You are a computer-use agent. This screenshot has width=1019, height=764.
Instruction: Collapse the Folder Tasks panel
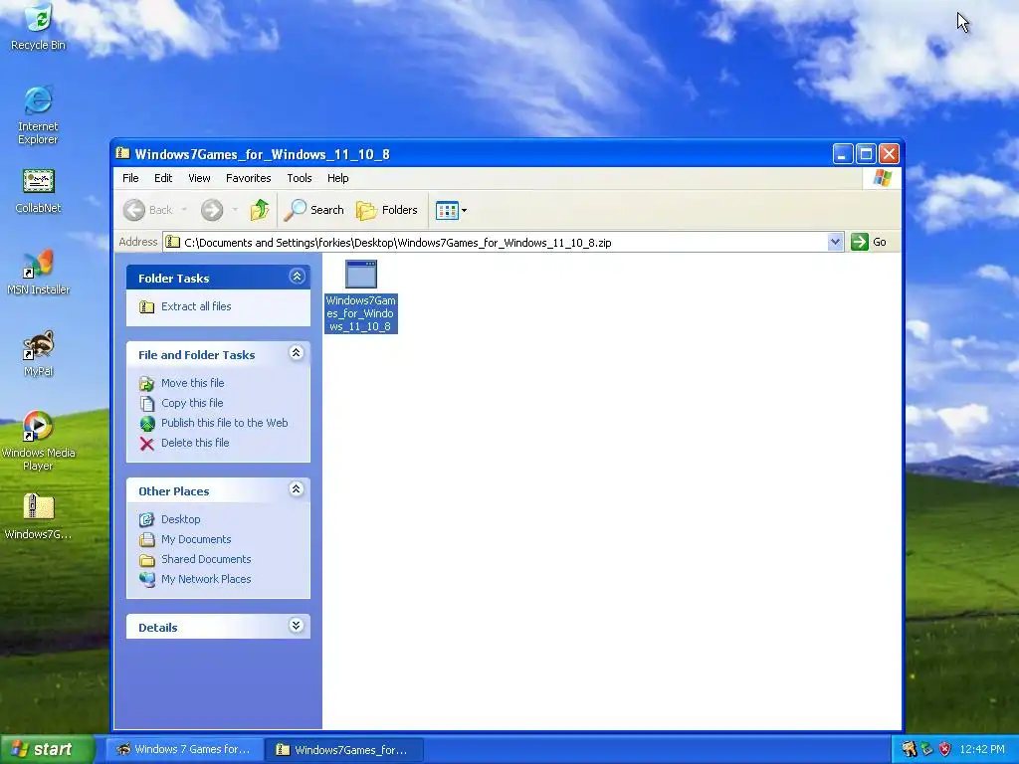click(297, 277)
